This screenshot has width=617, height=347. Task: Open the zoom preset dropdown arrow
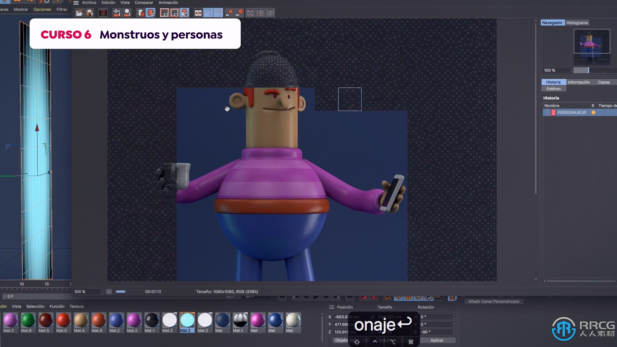click(x=109, y=292)
